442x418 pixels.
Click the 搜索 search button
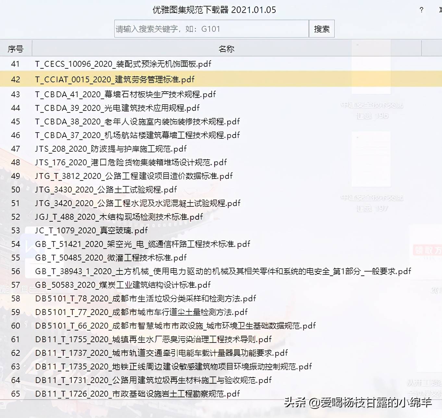point(322,29)
